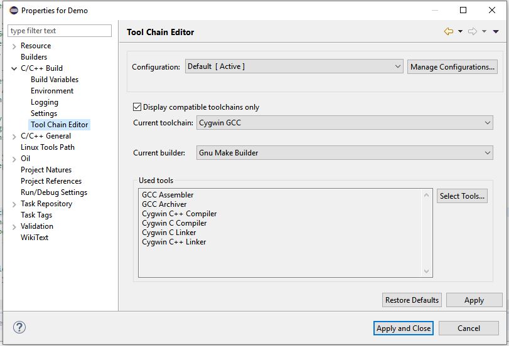Open the Current builder dropdown

click(x=345, y=153)
